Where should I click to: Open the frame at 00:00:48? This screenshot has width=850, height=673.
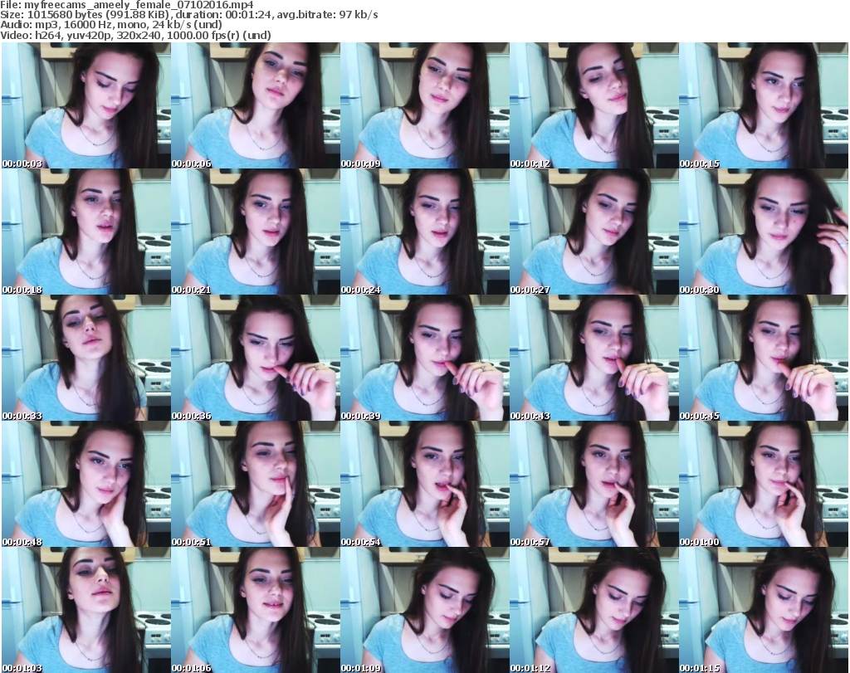[x=86, y=484]
